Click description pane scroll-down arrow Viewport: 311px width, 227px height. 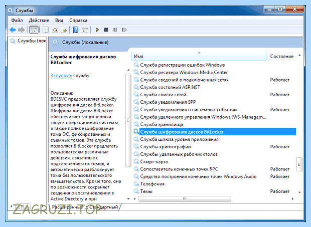click(128, 198)
